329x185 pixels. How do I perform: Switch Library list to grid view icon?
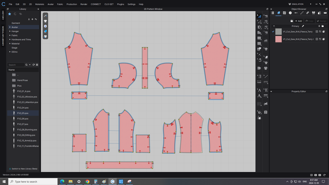tap(37, 65)
